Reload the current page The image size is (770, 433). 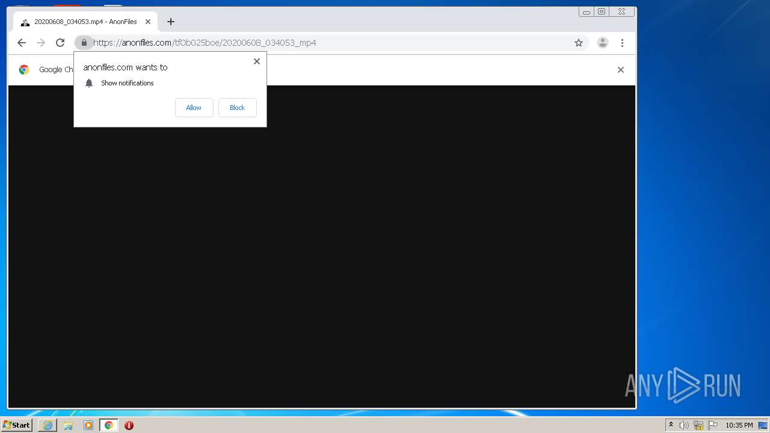coord(60,43)
